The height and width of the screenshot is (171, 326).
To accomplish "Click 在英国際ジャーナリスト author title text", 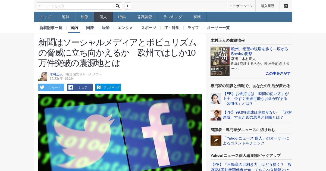I will tap(84, 74).
